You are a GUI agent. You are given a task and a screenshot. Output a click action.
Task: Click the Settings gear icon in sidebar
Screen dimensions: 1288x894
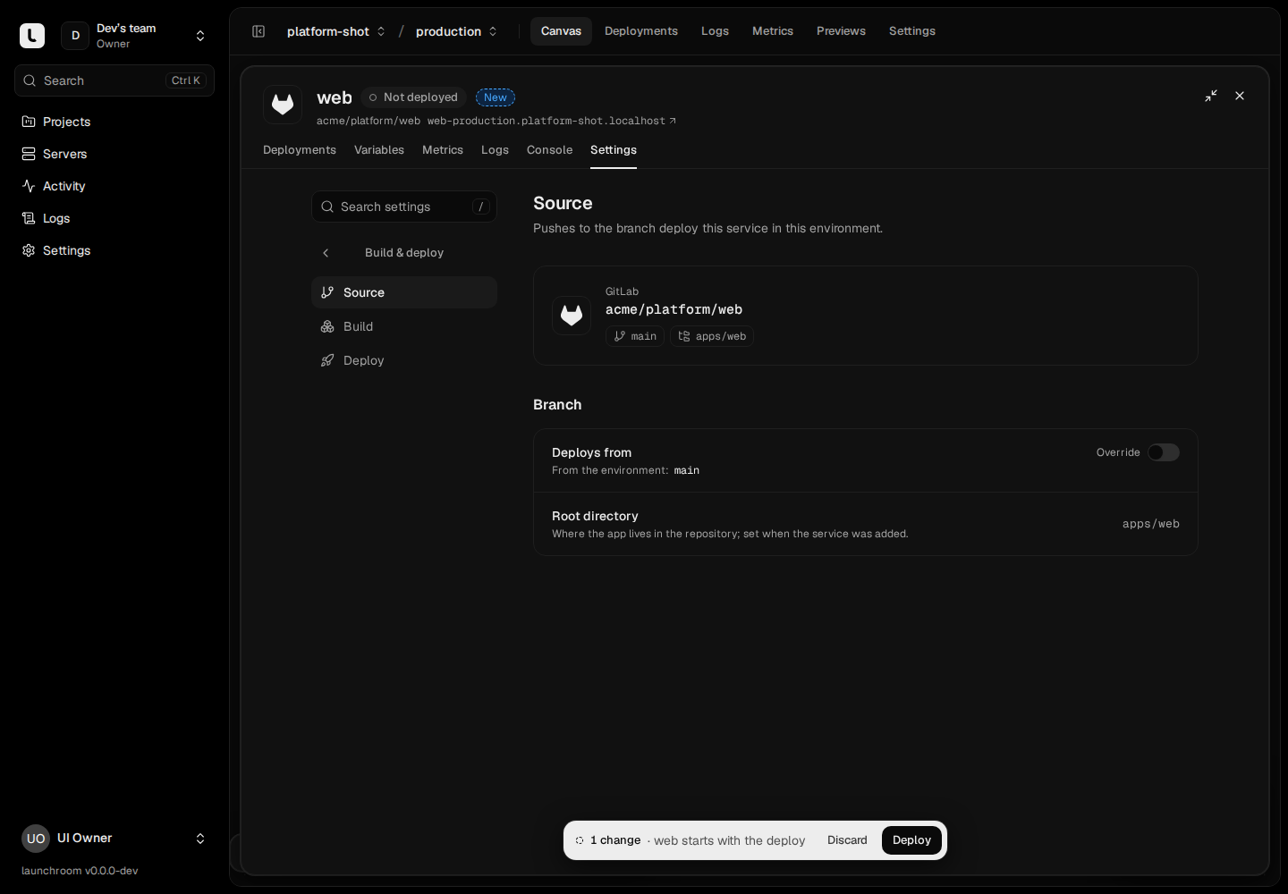click(29, 250)
